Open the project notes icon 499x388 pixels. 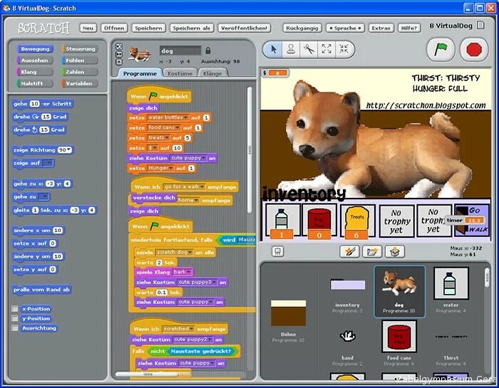click(x=480, y=26)
